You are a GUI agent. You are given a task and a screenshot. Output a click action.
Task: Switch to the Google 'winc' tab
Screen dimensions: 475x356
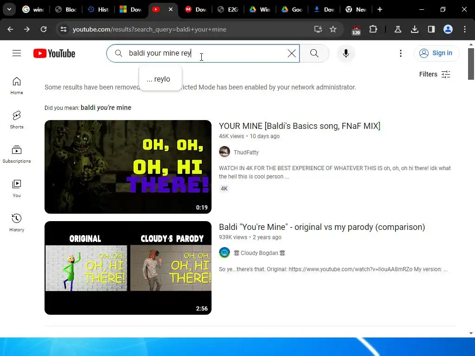click(33, 9)
